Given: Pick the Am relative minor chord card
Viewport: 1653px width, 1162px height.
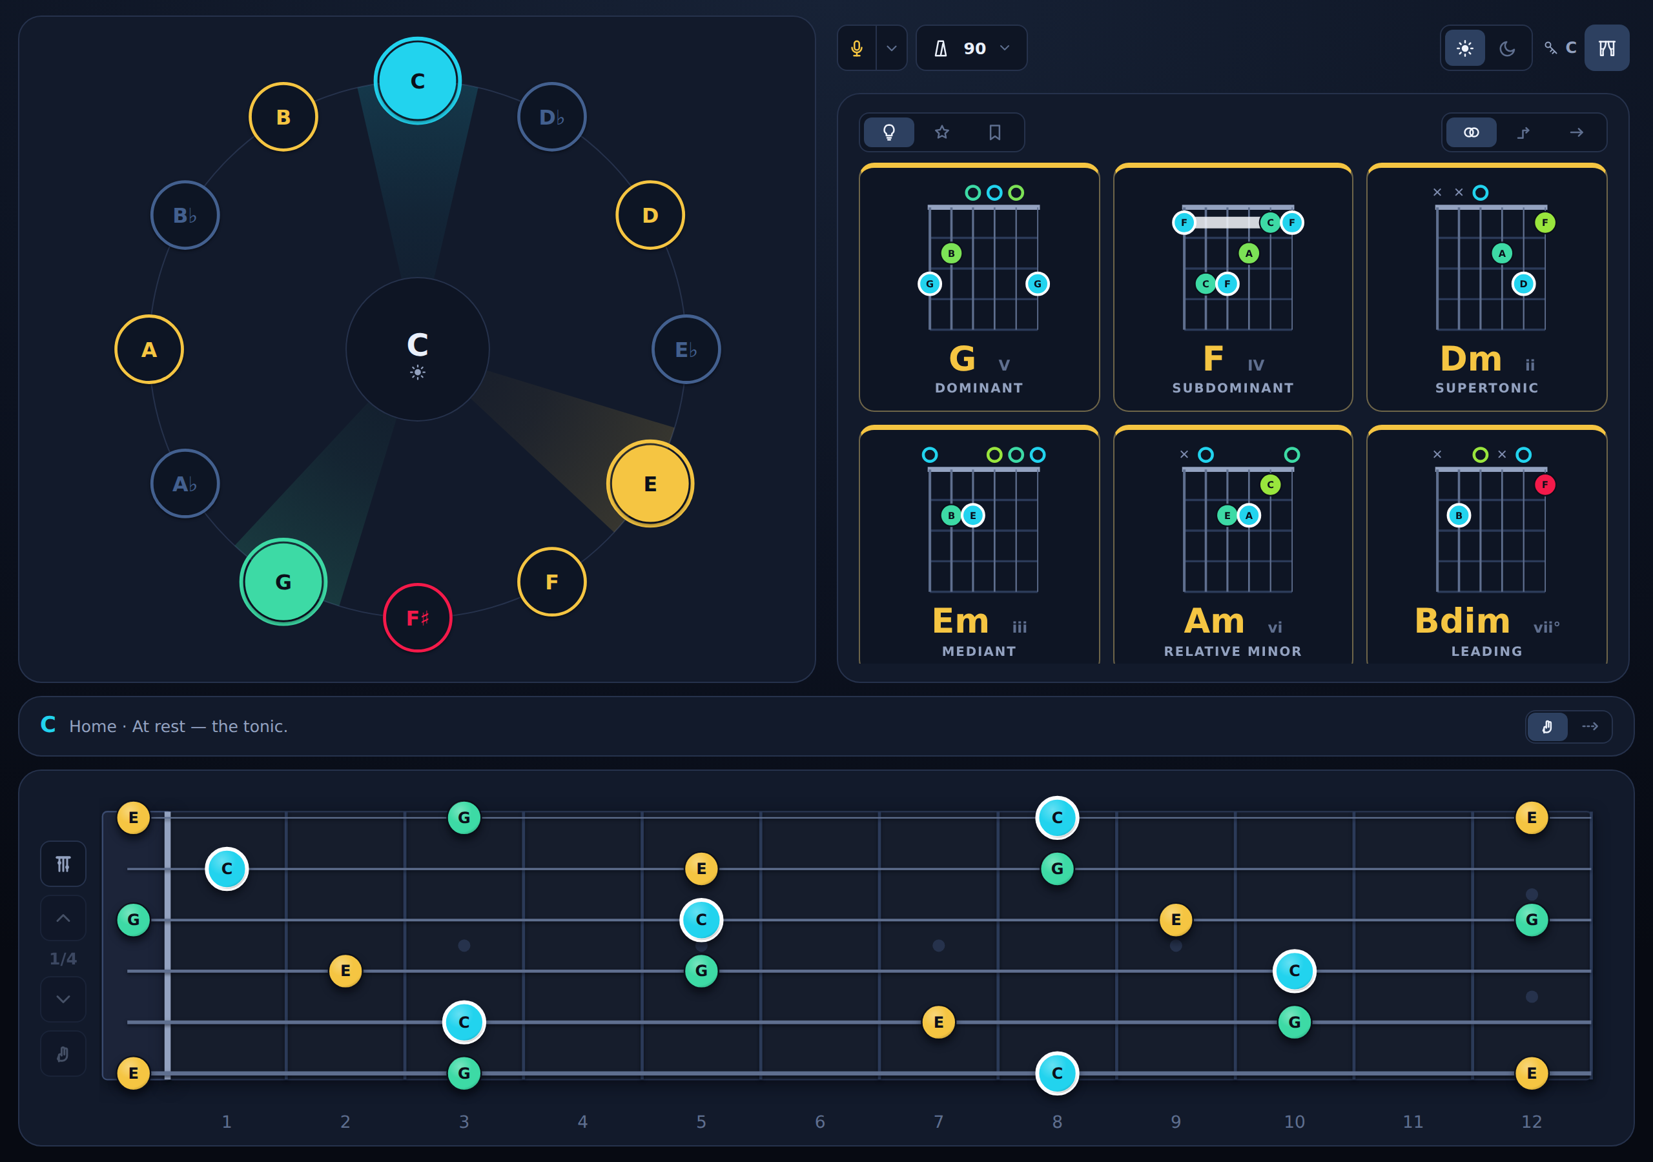Looking at the screenshot, I should 1233,545.
